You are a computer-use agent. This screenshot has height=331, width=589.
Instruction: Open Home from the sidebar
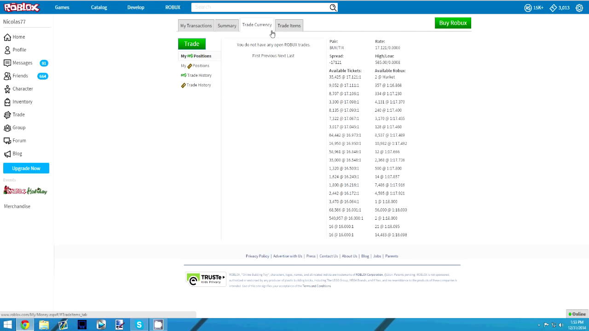[18, 37]
